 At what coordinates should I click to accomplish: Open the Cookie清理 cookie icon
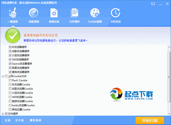[x=95, y=13]
